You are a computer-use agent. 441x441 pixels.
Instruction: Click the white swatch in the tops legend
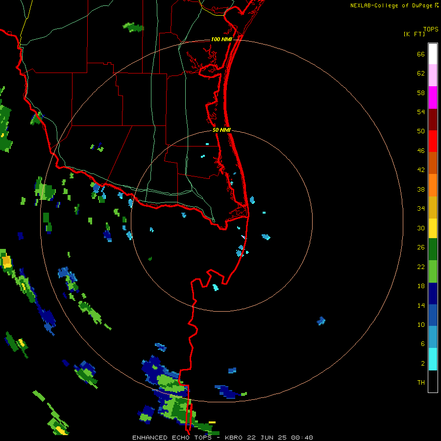coord(433,54)
